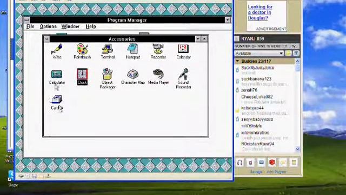Open Media Player icon
Image resolution: width=346 pixels, height=195 pixels.
[158, 77]
